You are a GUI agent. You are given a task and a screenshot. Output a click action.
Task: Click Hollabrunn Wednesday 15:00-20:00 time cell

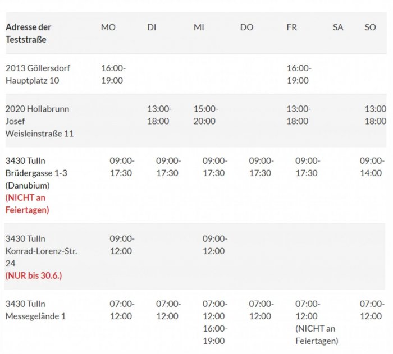(x=206, y=115)
